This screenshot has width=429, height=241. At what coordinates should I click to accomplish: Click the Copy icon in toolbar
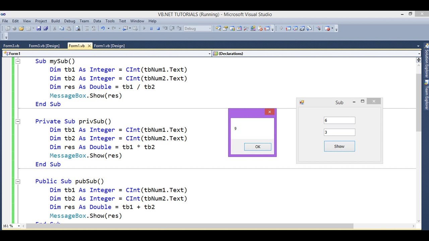62,28
